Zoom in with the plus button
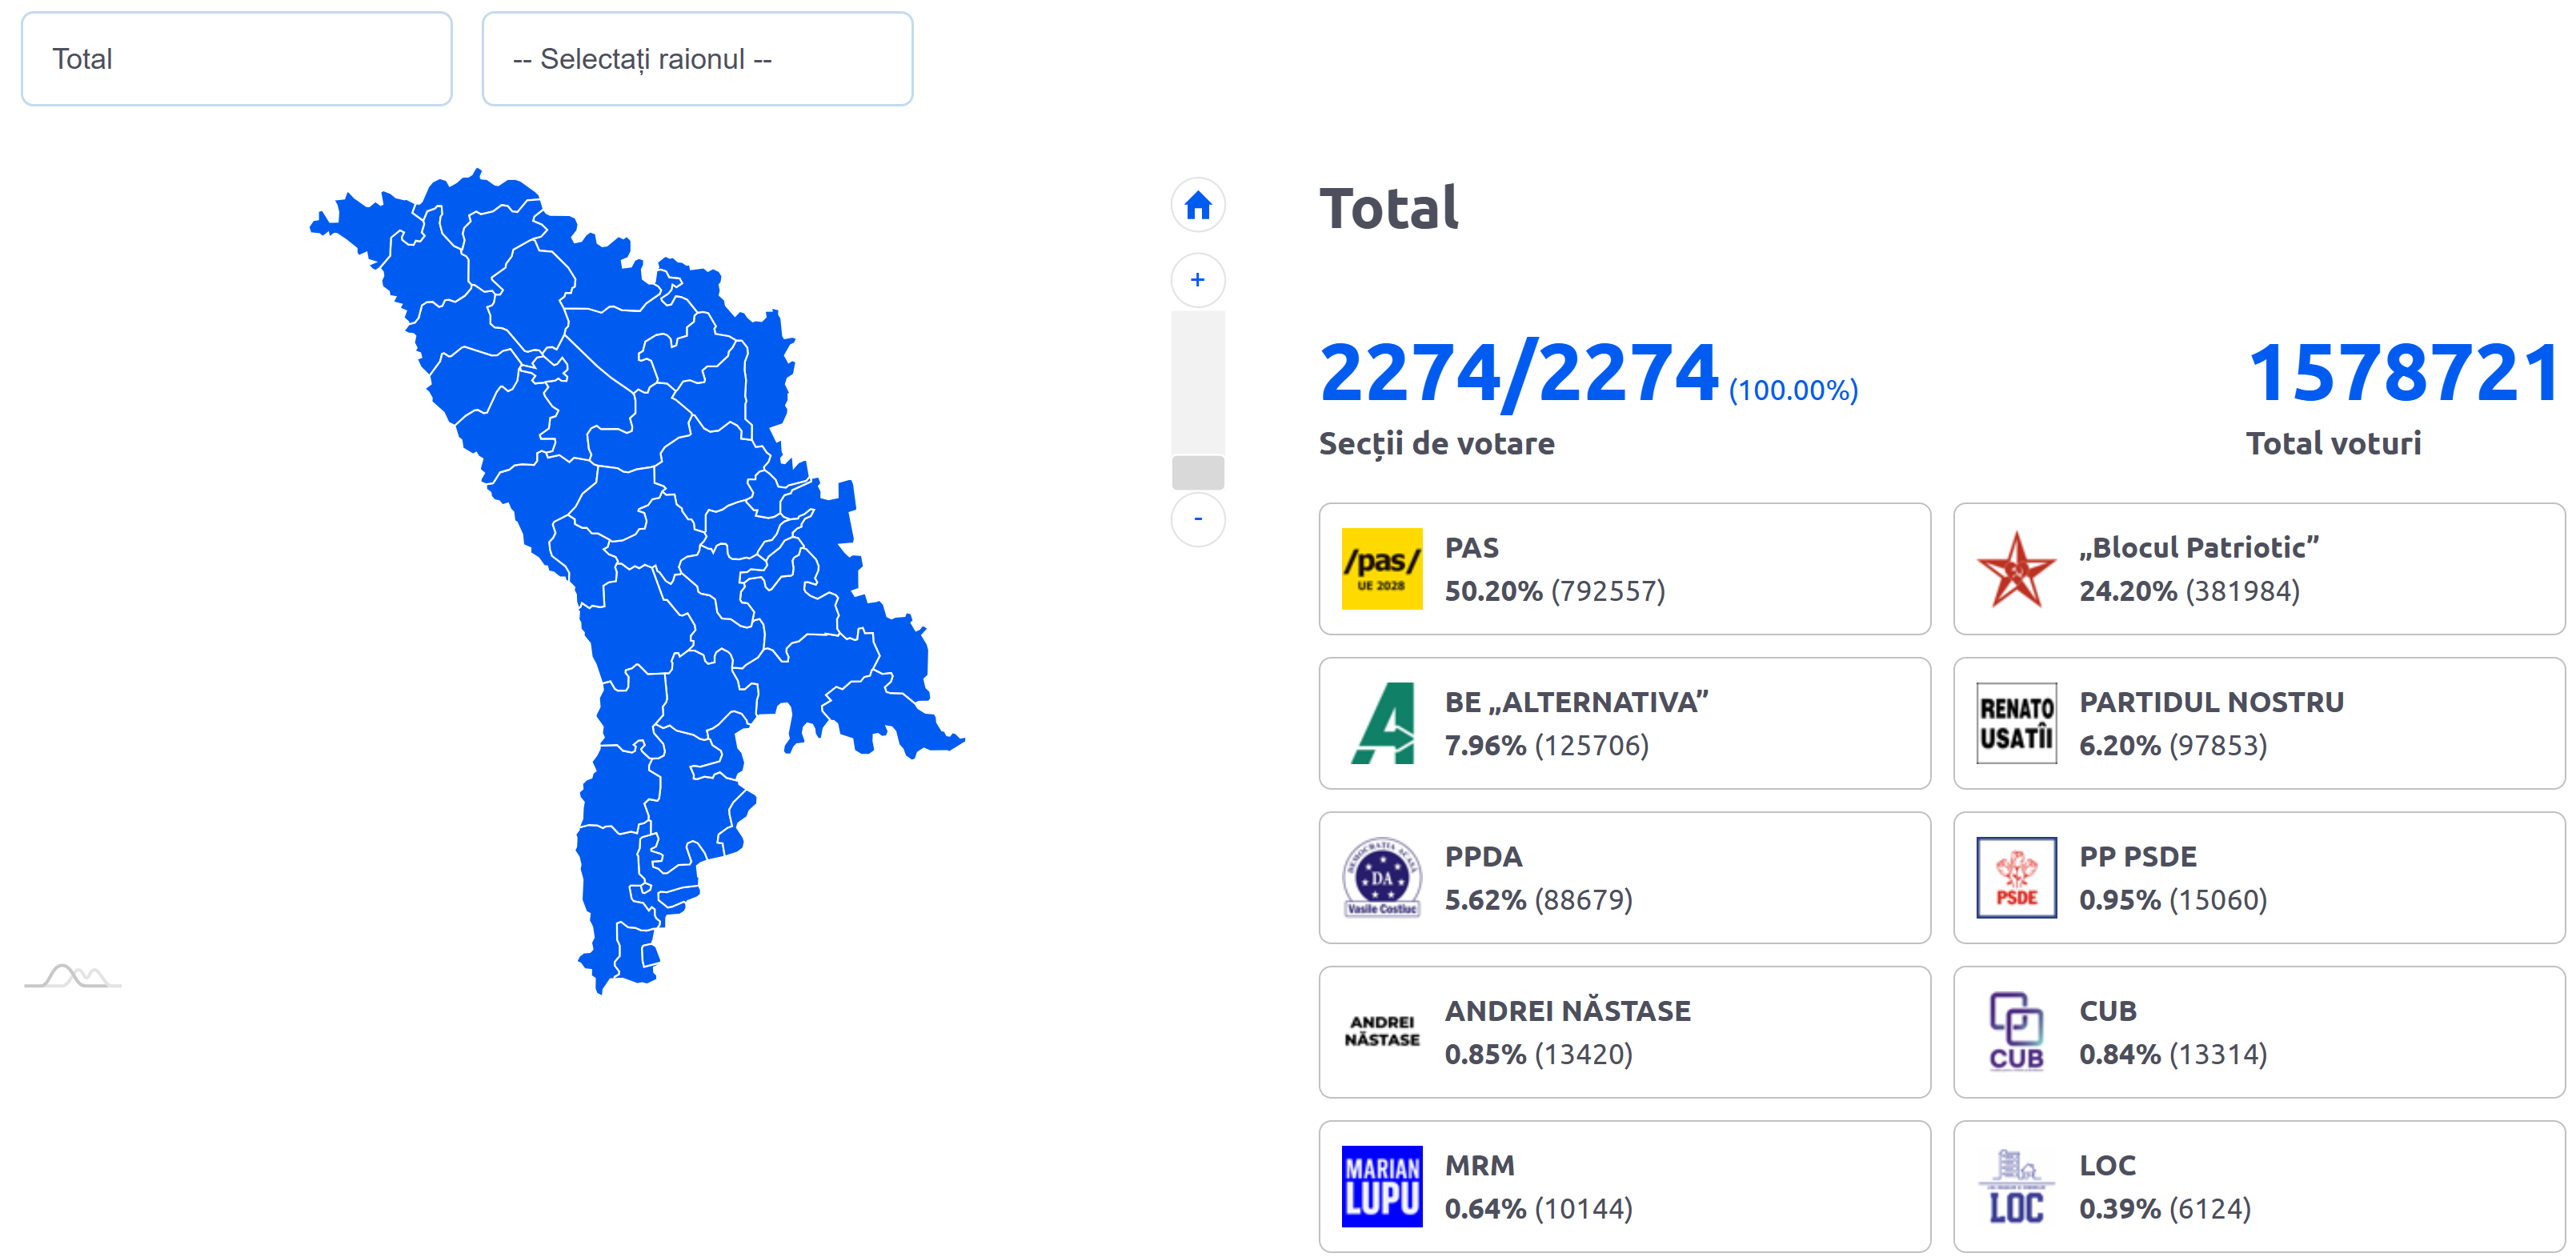The width and height of the screenshot is (2576, 1257). [x=1197, y=280]
